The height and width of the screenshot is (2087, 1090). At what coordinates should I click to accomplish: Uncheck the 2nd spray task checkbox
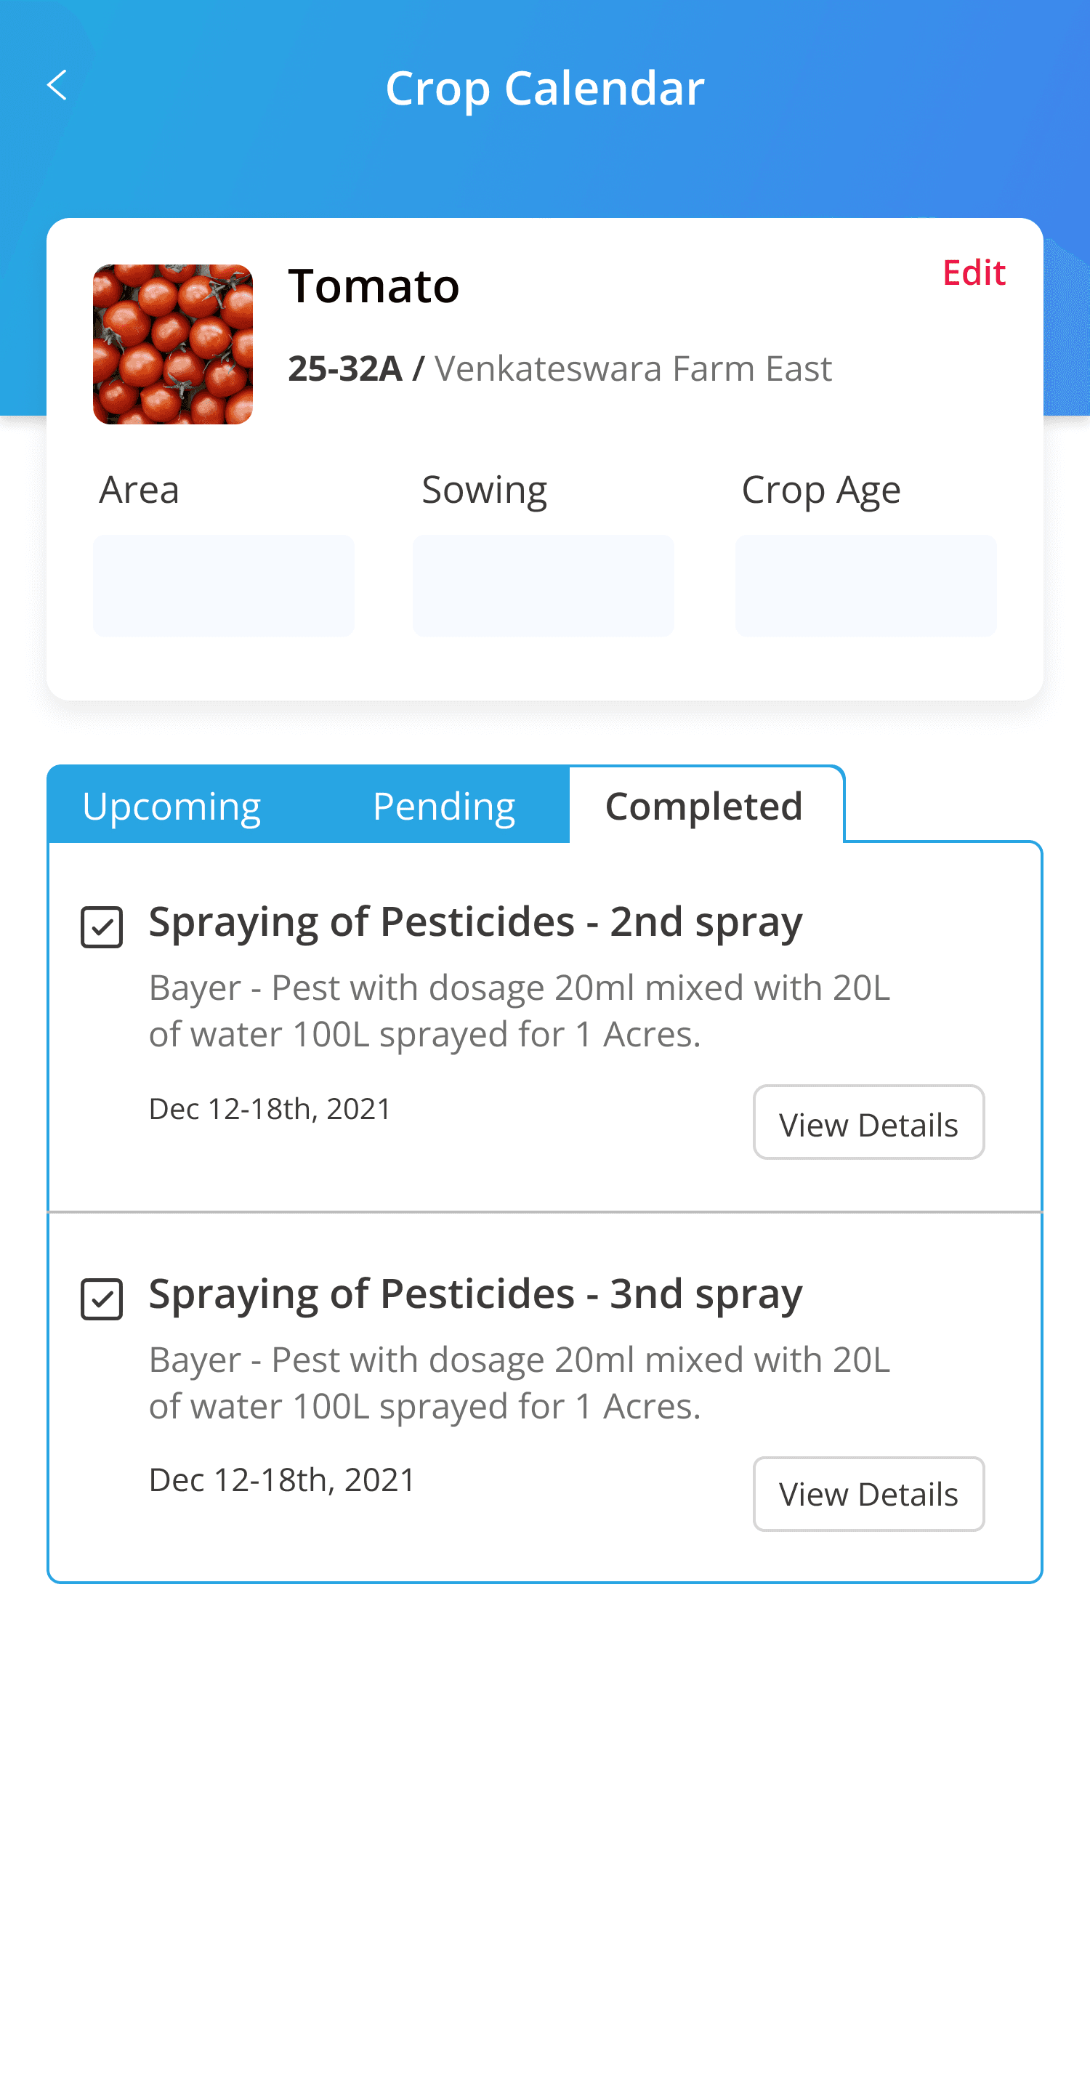[102, 927]
